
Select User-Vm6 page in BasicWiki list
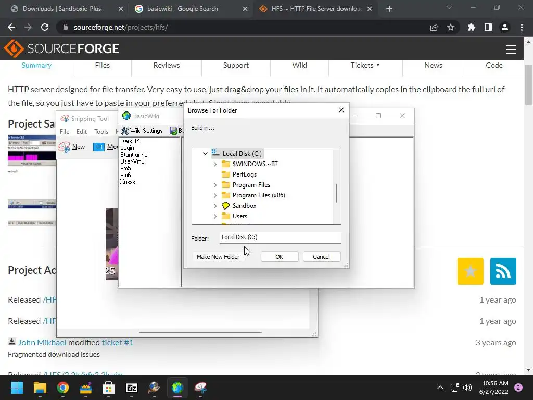(132, 161)
